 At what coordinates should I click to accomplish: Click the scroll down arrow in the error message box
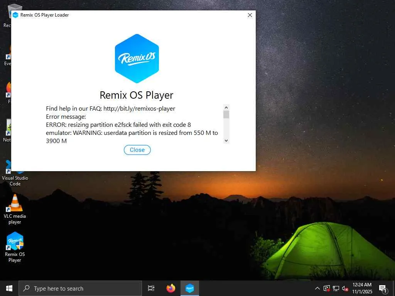[226, 140]
